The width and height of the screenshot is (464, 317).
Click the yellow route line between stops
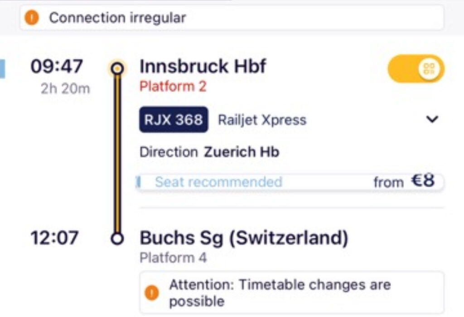pos(117,154)
